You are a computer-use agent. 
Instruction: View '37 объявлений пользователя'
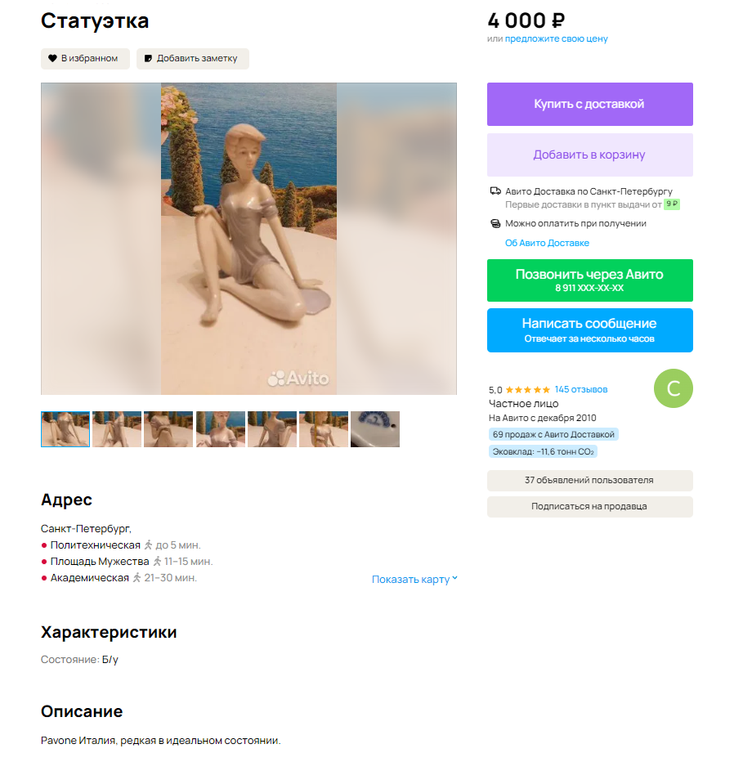[589, 481]
